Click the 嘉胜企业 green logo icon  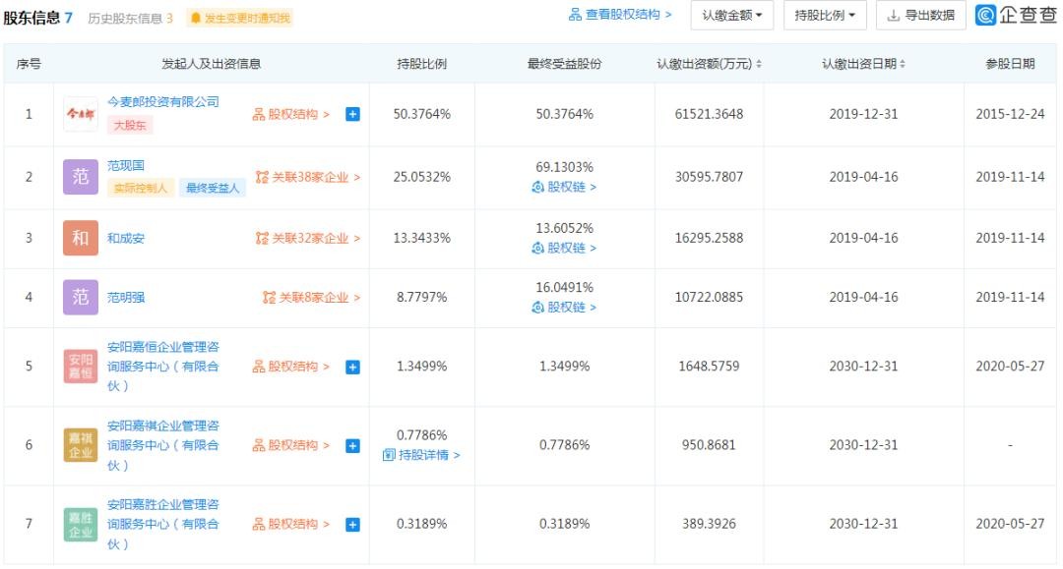(81, 524)
